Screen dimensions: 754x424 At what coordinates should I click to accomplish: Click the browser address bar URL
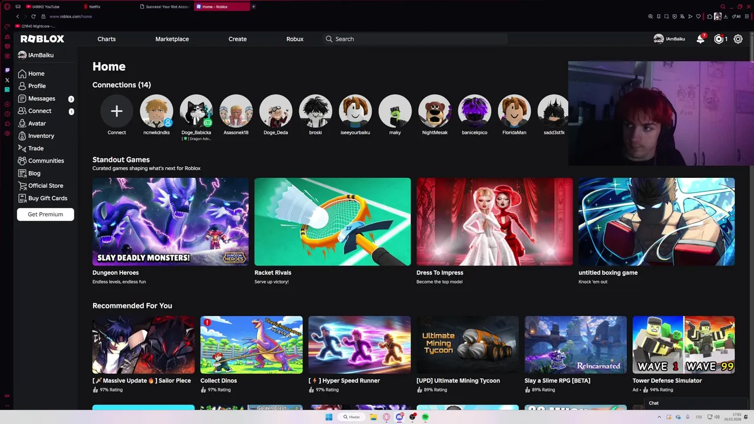pyautogui.click(x=71, y=16)
